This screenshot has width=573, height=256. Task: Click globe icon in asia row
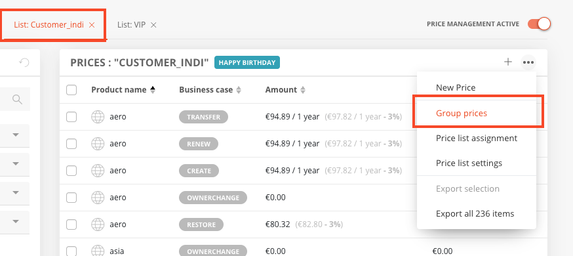pyautogui.click(x=98, y=251)
